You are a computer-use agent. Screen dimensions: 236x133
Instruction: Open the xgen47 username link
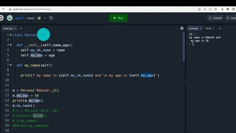click(19, 18)
